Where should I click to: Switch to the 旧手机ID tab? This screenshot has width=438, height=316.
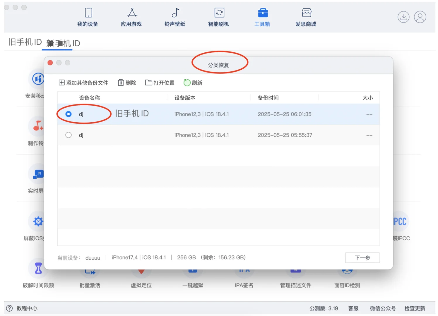[24, 42]
